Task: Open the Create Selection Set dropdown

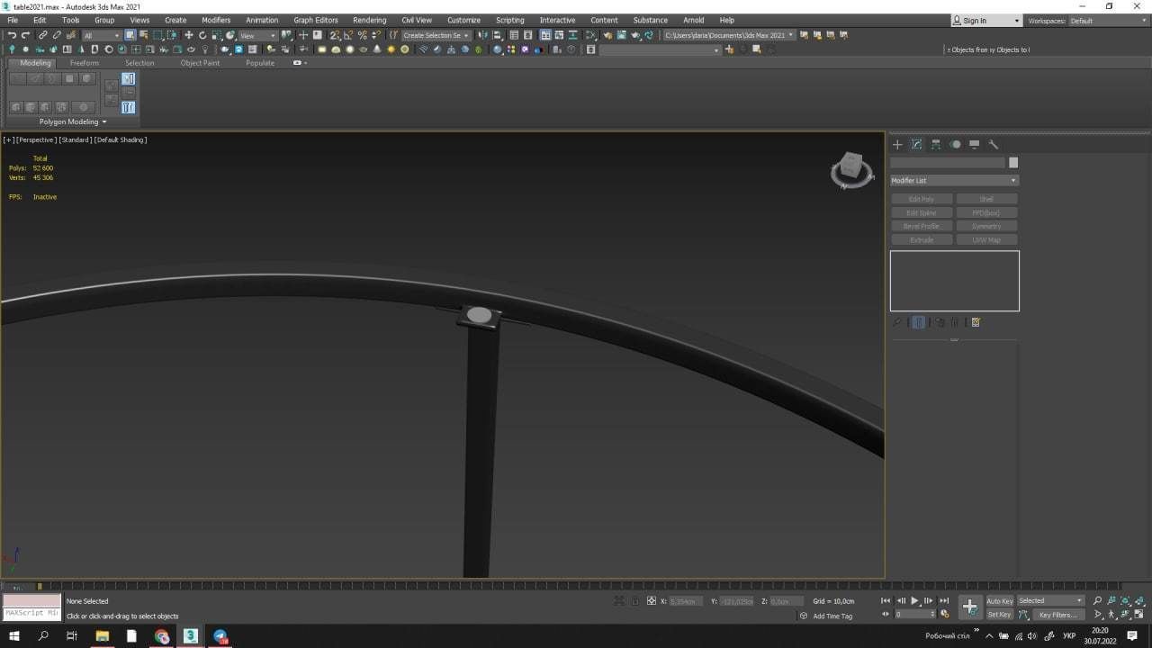Action: 436,35
